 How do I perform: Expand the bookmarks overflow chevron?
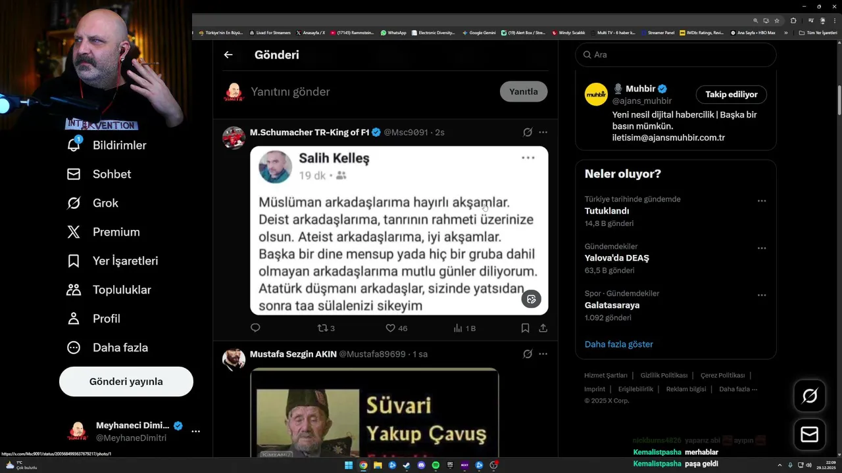coord(785,32)
